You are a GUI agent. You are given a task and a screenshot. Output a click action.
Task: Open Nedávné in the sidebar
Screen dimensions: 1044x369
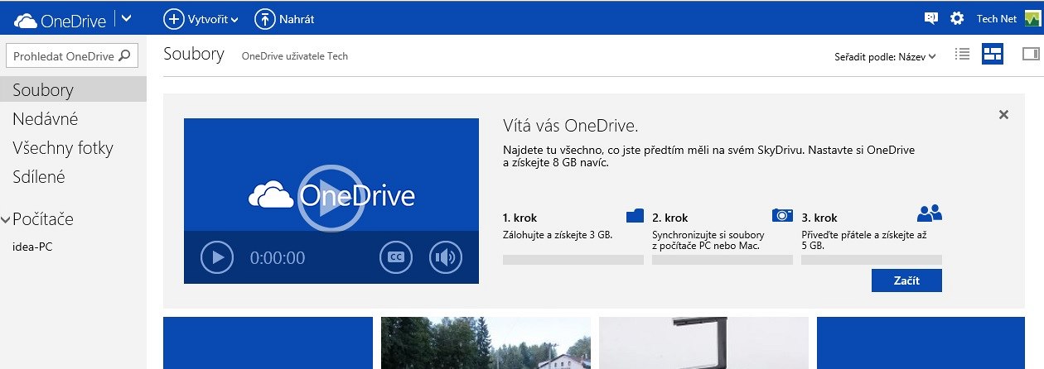click(x=46, y=119)
